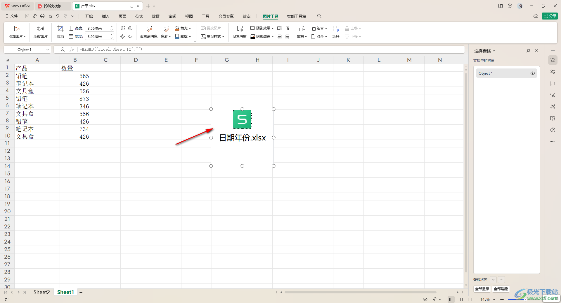The image size is (561, 303).
Task: Click the 全部显示 (show all) button
Action: tap(482, 289)
